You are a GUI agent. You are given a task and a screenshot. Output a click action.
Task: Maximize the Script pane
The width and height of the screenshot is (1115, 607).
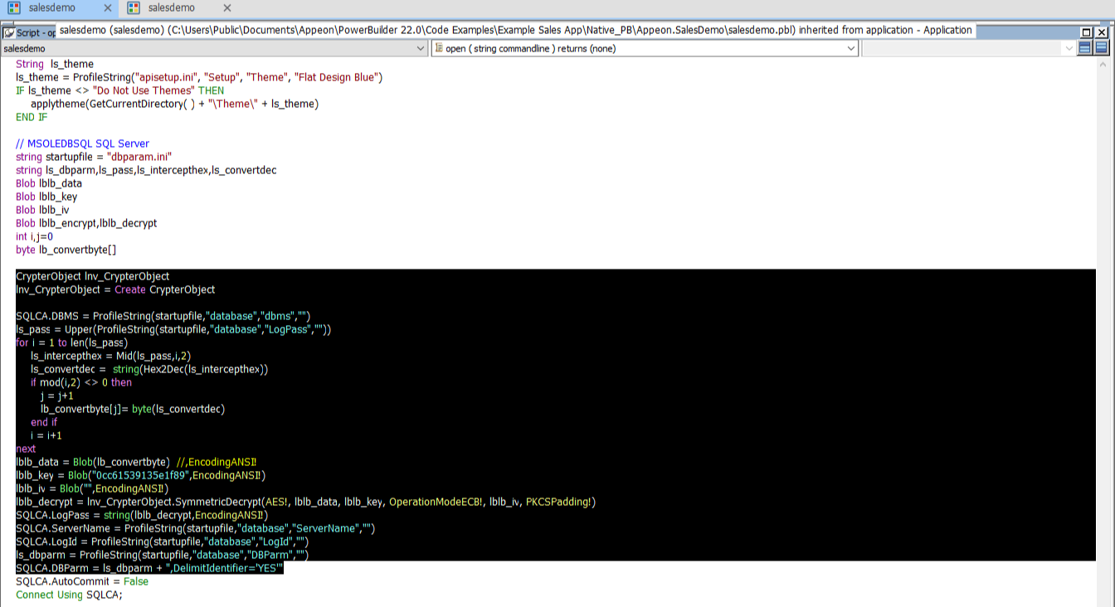pyautogui.click(x=1087, y=32)
